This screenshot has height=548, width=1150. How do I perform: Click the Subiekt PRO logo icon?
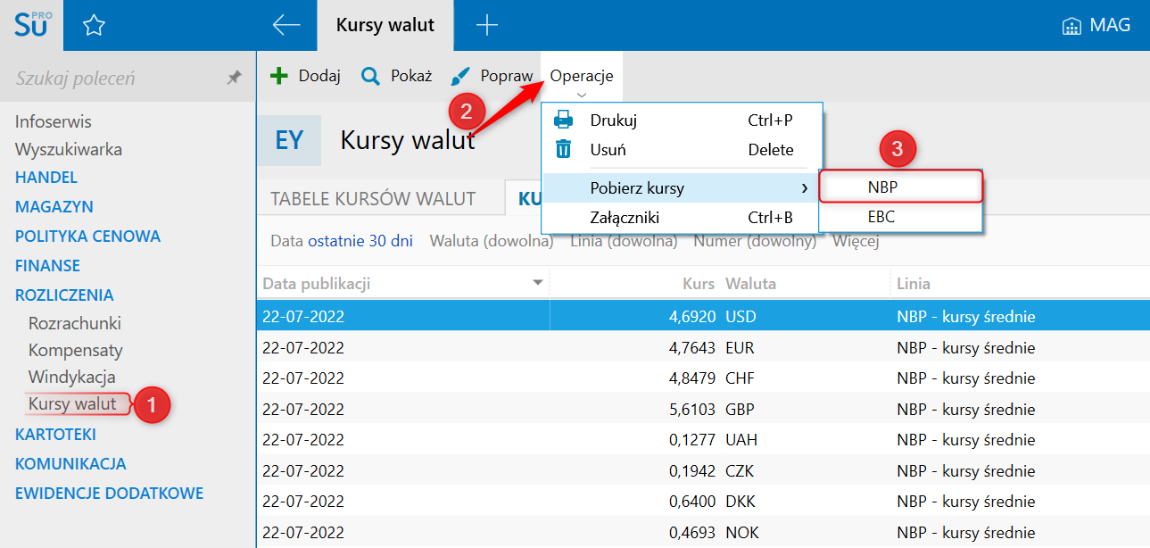click(x=32, y=25)
